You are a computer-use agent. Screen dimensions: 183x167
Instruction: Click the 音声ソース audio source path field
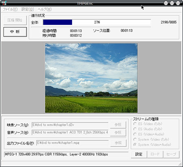[70, 132]
